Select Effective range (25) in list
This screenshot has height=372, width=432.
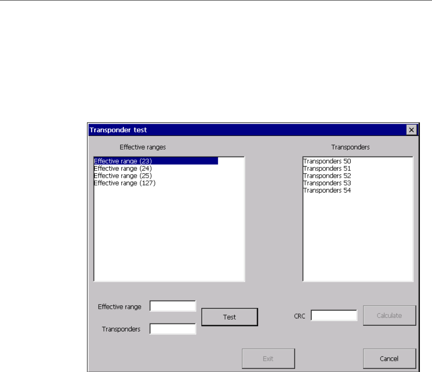[123, 176]
